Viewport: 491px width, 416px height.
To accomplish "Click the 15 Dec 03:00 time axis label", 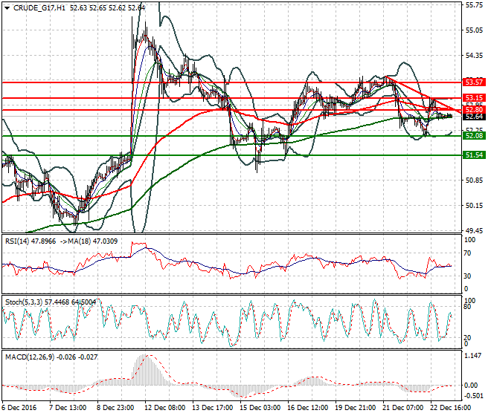I will tap(260, 408).
